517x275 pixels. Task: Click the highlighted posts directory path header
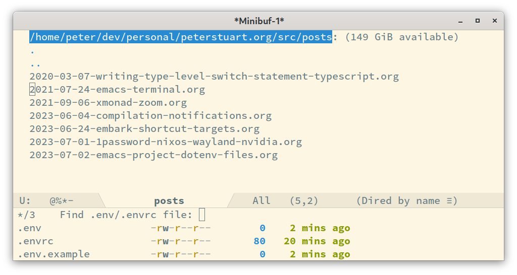tap(181, 37)
